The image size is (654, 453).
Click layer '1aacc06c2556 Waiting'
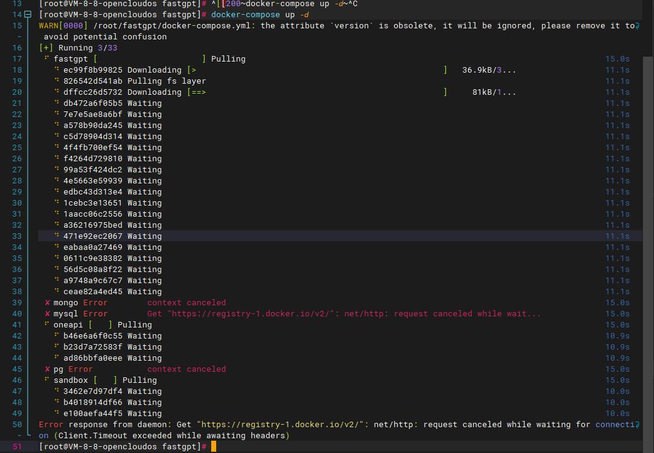112,214
